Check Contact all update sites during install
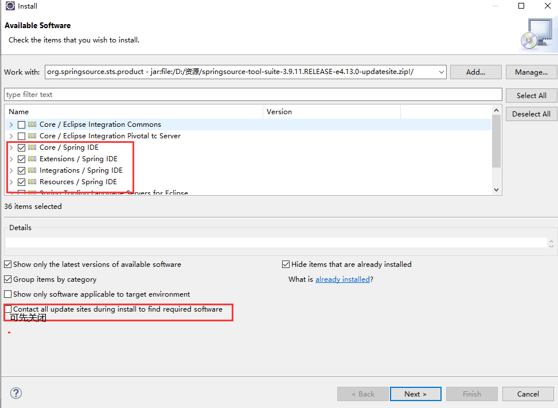The width and height of the screenshot is (558, 408). 8,309
